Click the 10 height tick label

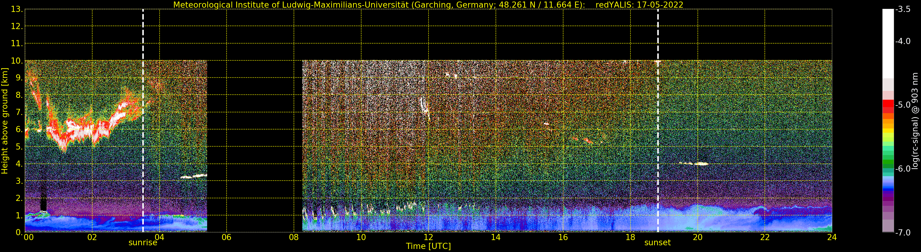tap(17, 61)
